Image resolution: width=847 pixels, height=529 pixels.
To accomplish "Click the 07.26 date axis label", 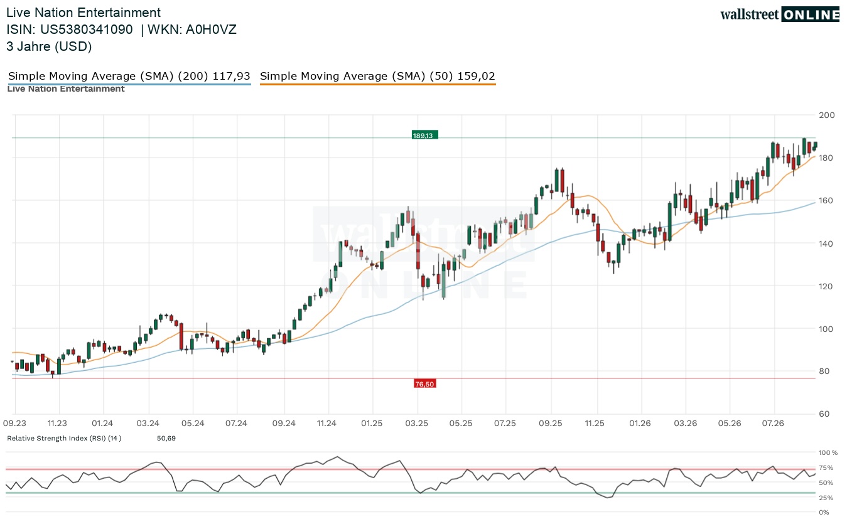I will tap(774, 424).
